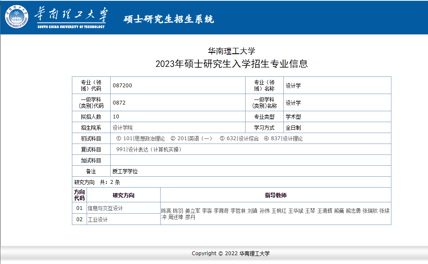Image resolution: width=428 pixels, height=264 pixels.
Task: Select 设计学 in the 专业（领域）名称 row
Action: 293,86
